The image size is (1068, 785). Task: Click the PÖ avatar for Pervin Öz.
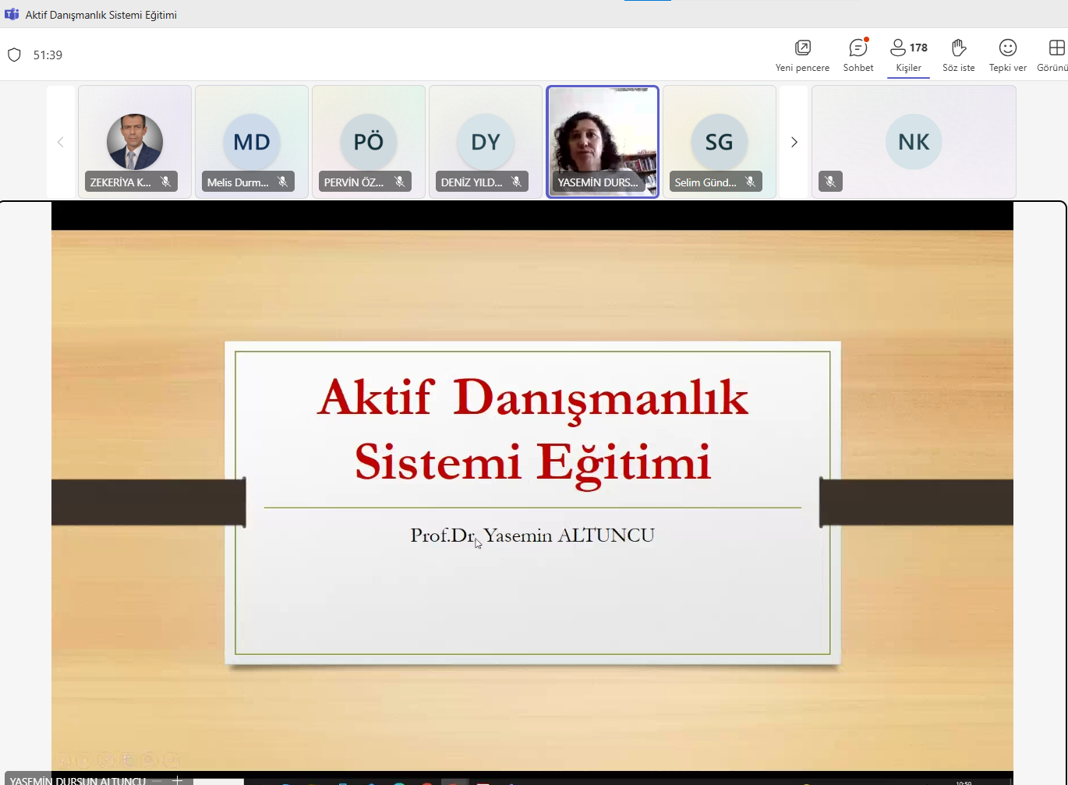pyautogui.click(x=369, y=142)
